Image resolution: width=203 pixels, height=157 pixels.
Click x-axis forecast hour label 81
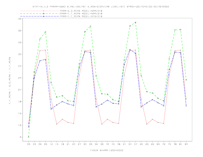[x=181, y=144]
